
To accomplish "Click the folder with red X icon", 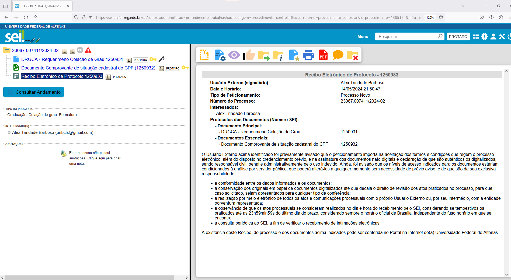I will pos(352,55).
